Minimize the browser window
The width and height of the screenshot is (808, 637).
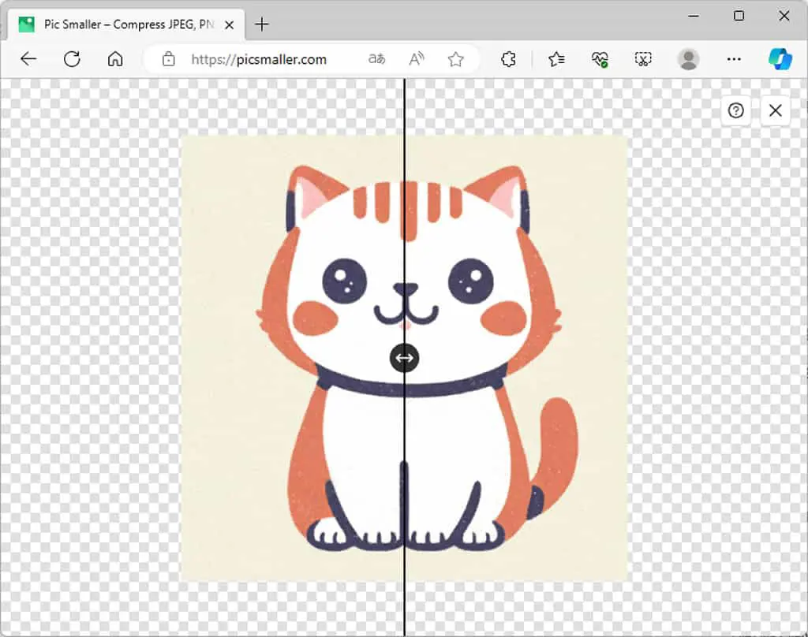coord(694,16)
